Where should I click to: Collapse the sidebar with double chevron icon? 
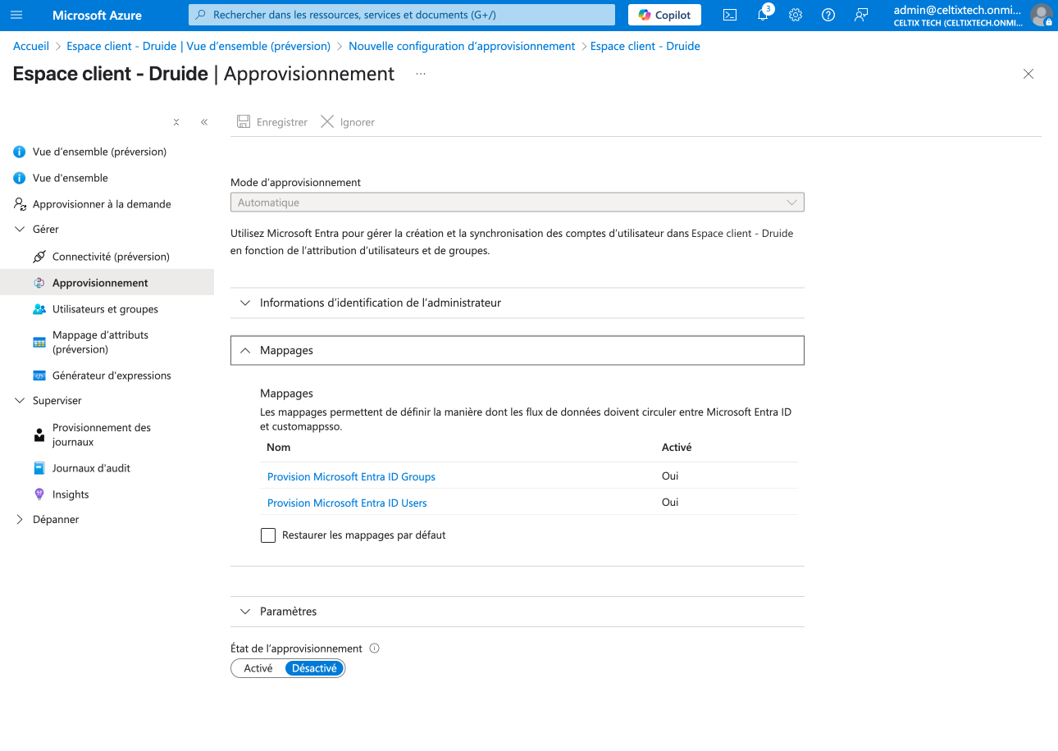[204, 122]
